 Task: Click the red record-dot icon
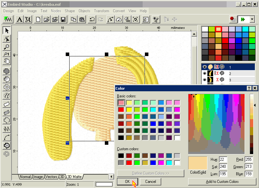coord(233,20)
